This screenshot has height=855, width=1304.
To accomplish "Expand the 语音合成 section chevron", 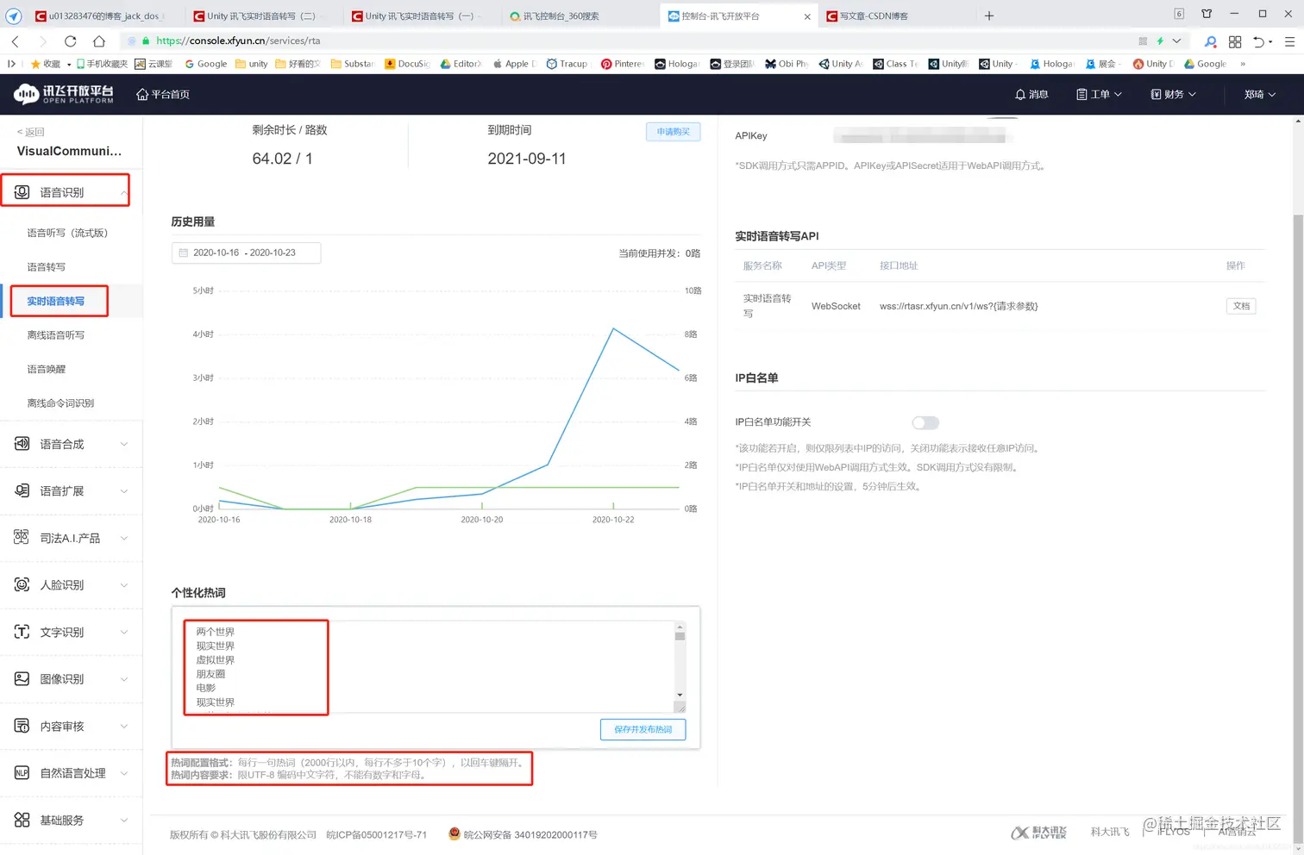I will pos(124,444).
